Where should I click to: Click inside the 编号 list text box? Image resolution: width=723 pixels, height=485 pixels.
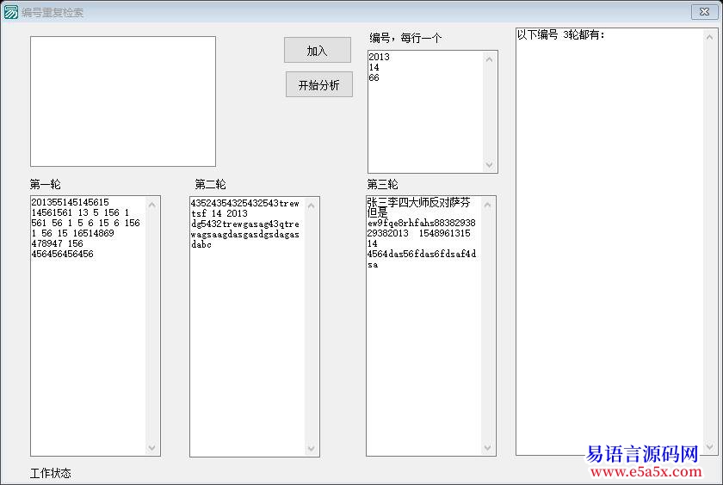432,112
